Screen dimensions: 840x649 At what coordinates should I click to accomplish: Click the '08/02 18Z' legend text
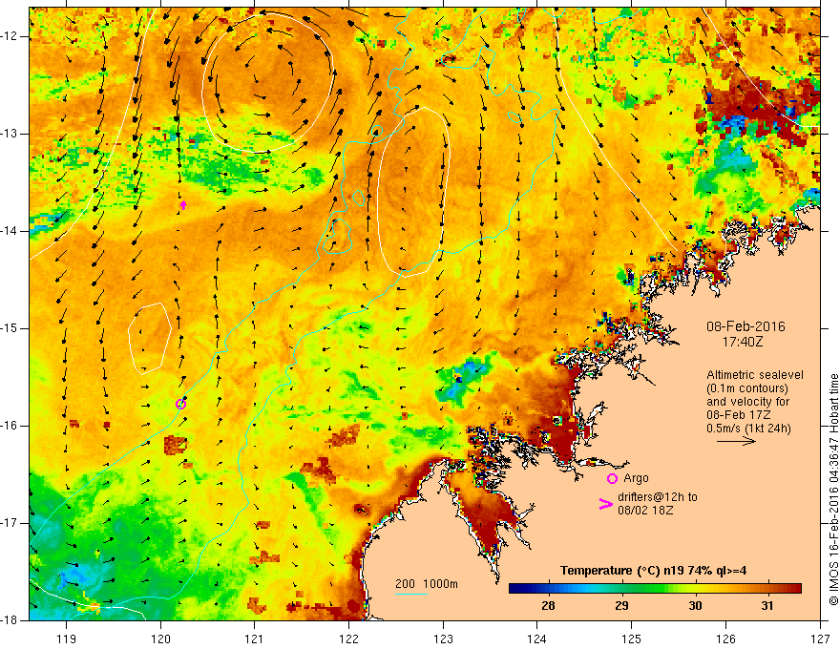tap(645, 511)
